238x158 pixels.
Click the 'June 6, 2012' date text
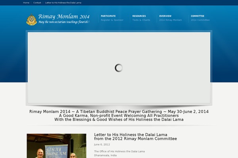point(102,145)
